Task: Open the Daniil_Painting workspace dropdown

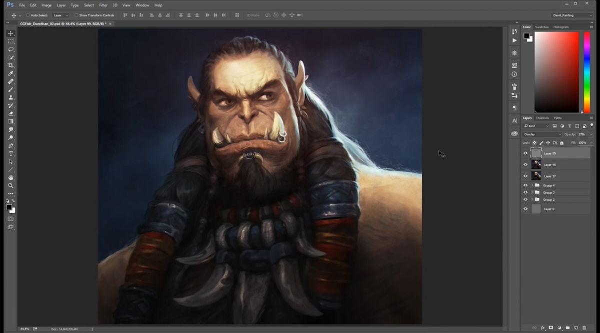Action: (572, 15)
